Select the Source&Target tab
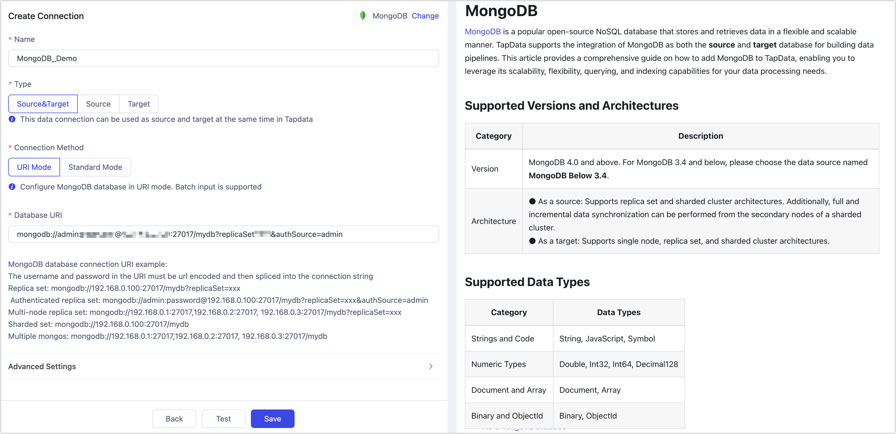The width and height of the screenshot is (896, 434). coord(43,104)
